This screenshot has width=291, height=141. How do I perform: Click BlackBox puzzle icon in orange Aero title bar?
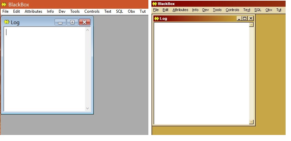[x=4, y=4]
